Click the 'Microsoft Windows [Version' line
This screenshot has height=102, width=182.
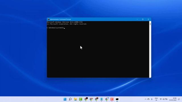coord(65,22)
